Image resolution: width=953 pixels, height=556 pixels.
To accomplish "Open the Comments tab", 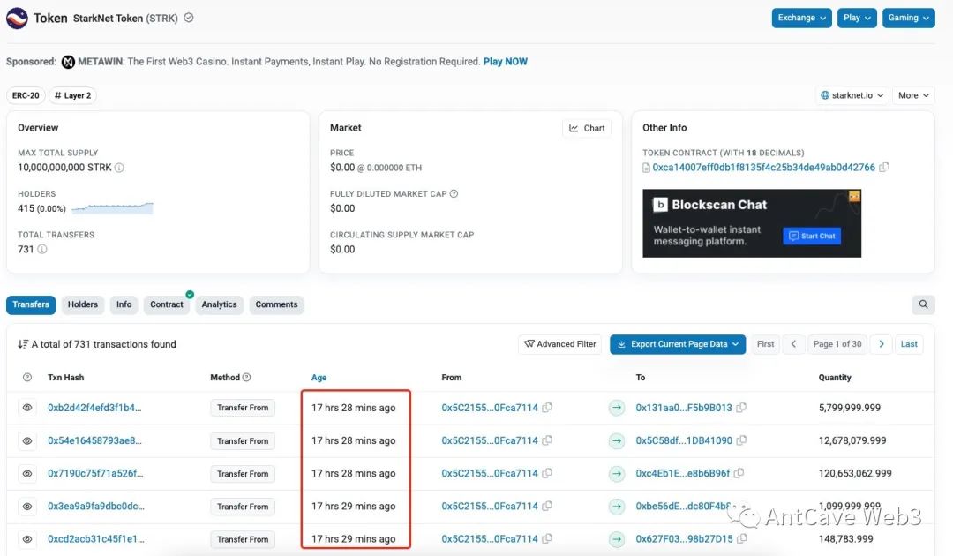I will click(276, 304).
